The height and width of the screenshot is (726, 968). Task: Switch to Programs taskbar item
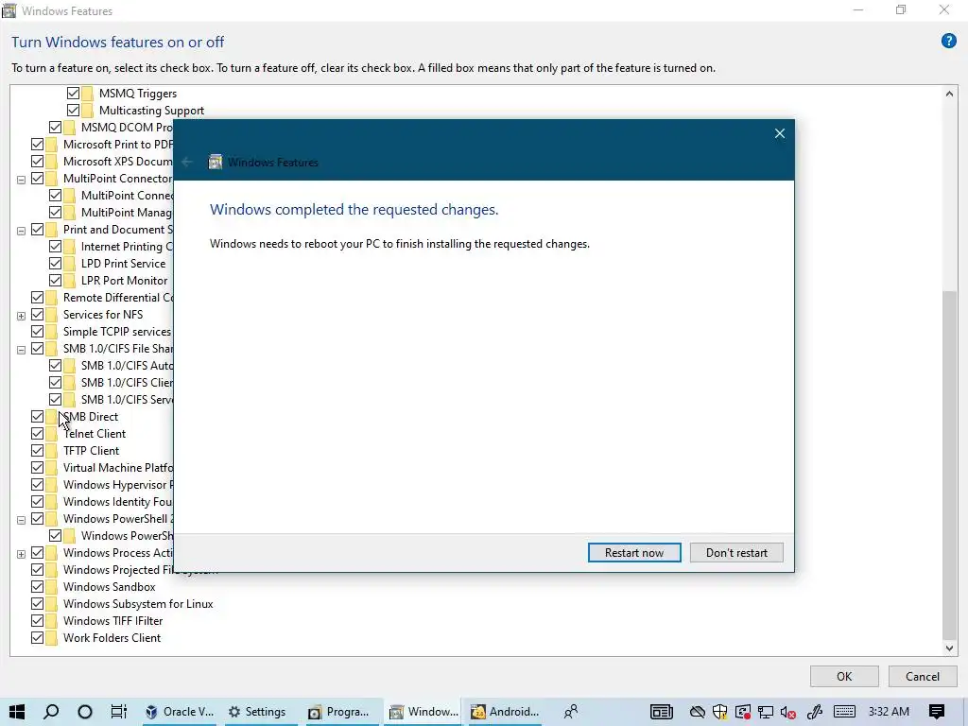pos(339,712)
